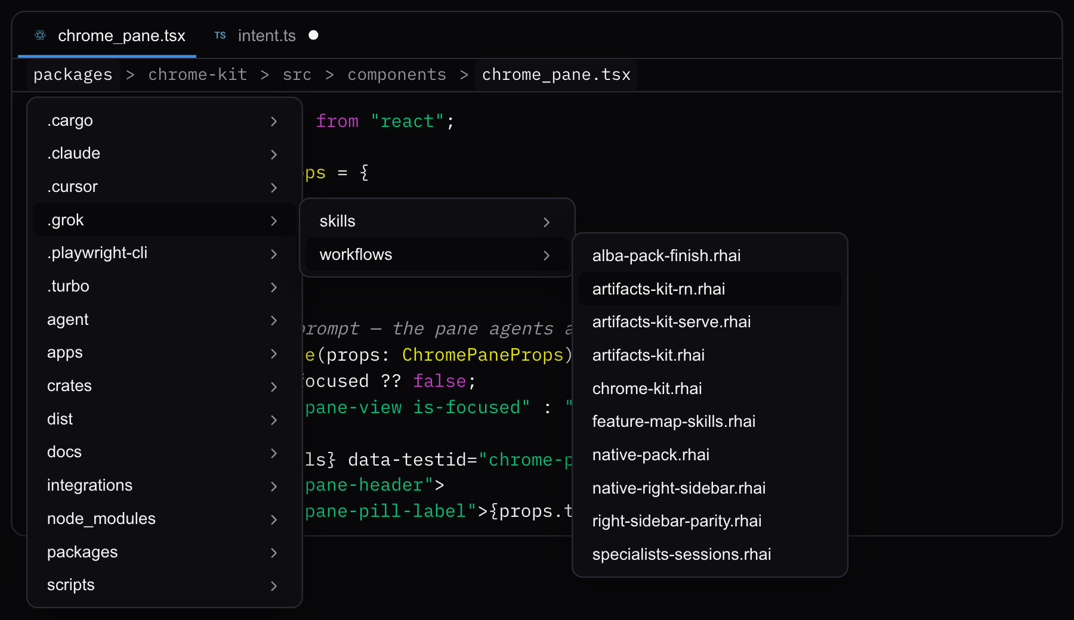
Task: Open the integrations folder submenu
Action: tap(165, 485)
